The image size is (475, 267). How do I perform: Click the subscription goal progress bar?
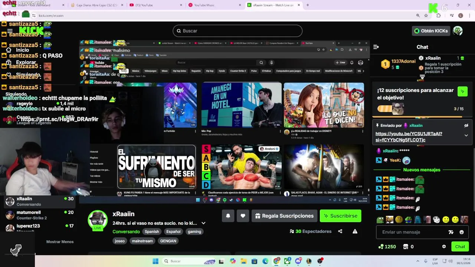coord(420,109)
